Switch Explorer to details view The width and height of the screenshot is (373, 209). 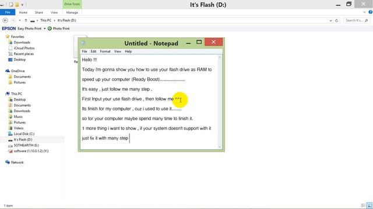(363, 206)
